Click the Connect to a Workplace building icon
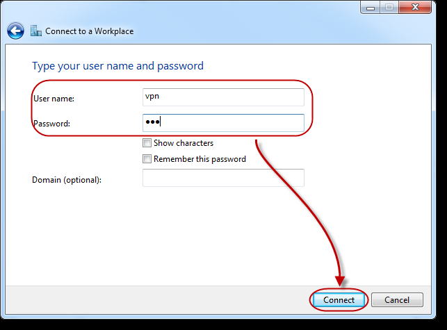Viewport: 447px width, 330px height. [36, 31]
